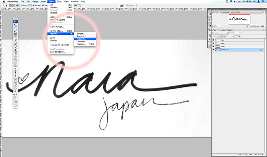Select the Clone Stamp tool

(15, 51)
